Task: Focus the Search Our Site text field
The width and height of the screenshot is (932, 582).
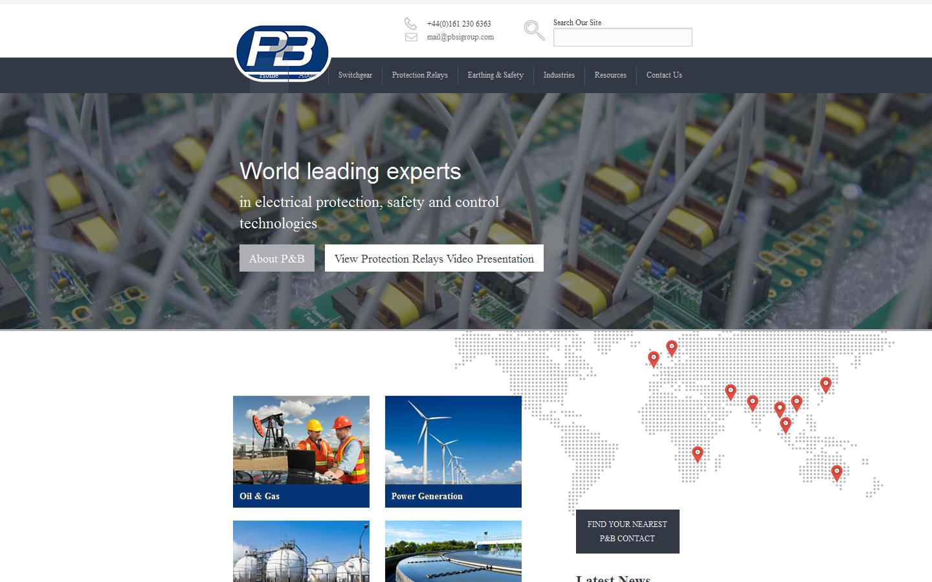Action: [x=622, y=38]
